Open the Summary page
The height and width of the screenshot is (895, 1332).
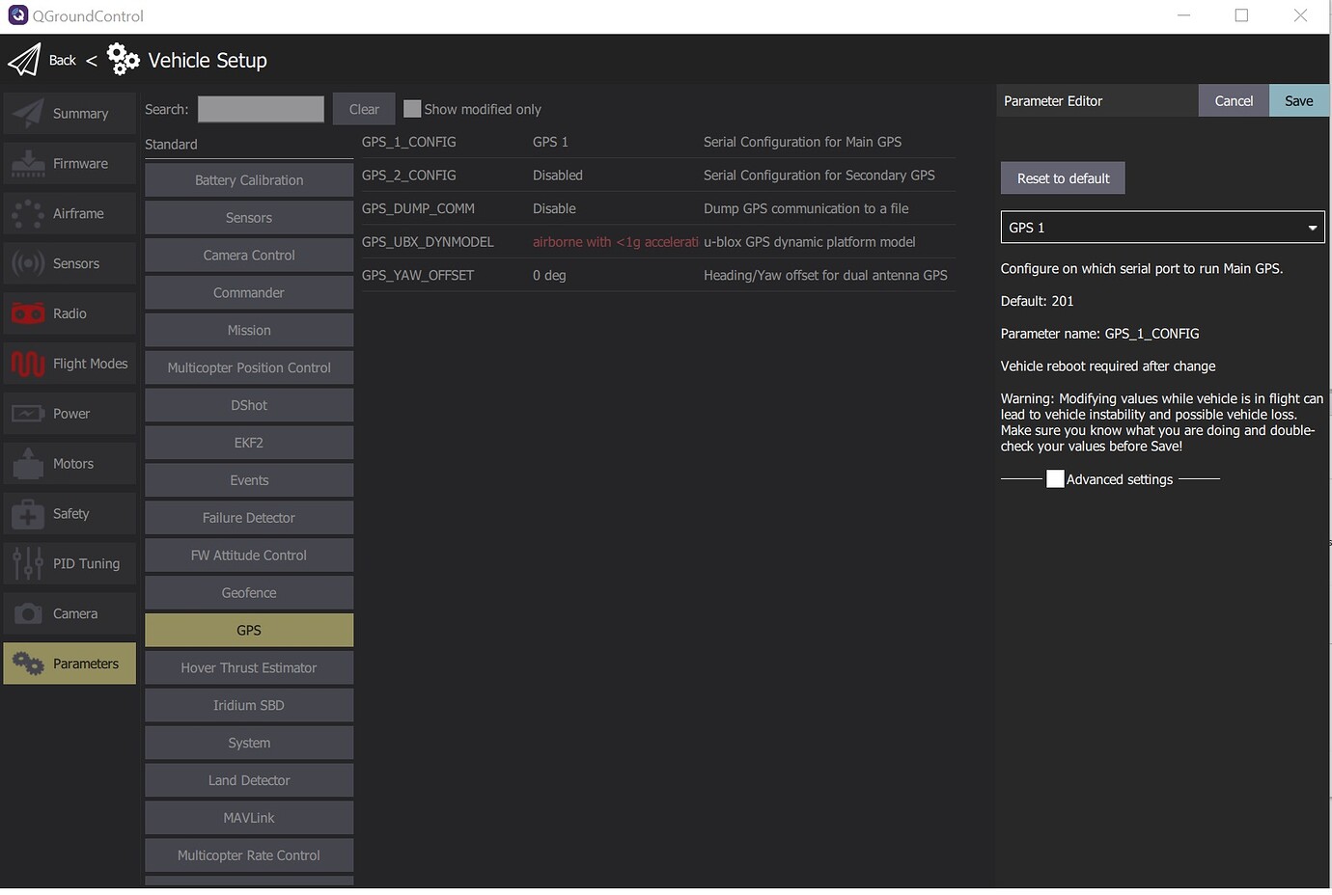pyautogui.click(x=69, y=113)
